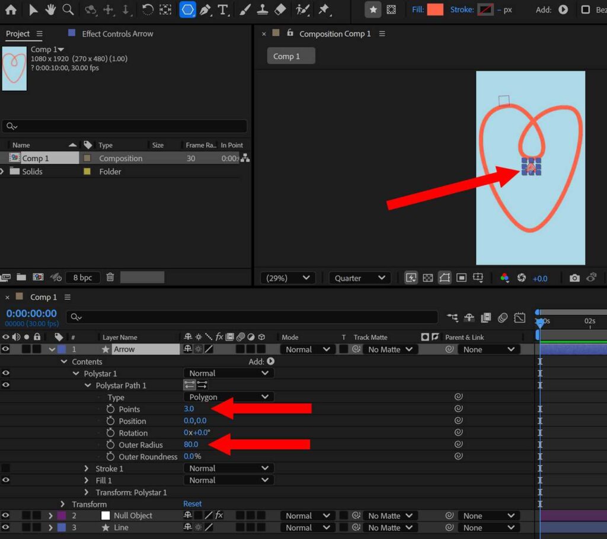Click the Outer Radius value 80.0
This screenshot has width=607, height=539.
pyautogui.click(x=191, y=444)
